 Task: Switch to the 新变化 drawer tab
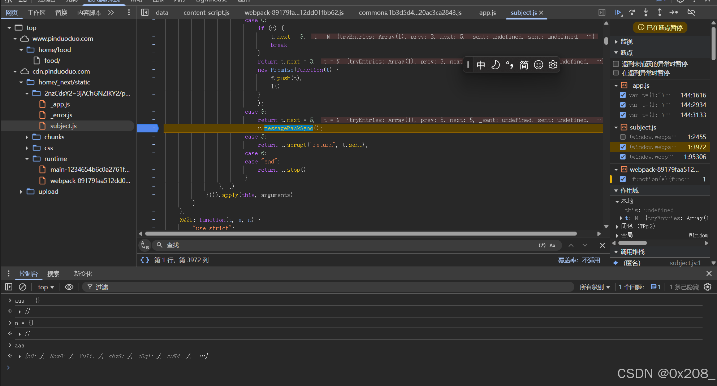click(x=83, y=274)
